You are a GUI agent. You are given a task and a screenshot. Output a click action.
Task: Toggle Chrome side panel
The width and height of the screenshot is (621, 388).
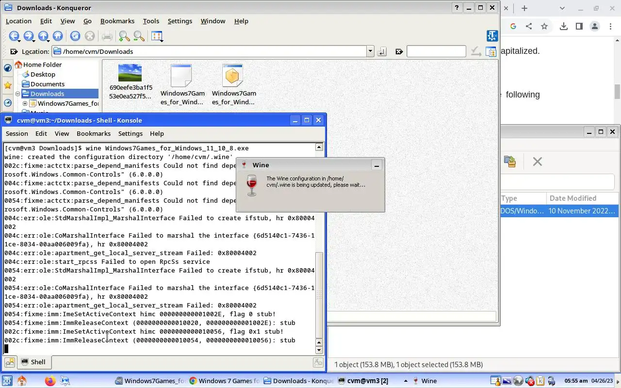tap(579, 26)
